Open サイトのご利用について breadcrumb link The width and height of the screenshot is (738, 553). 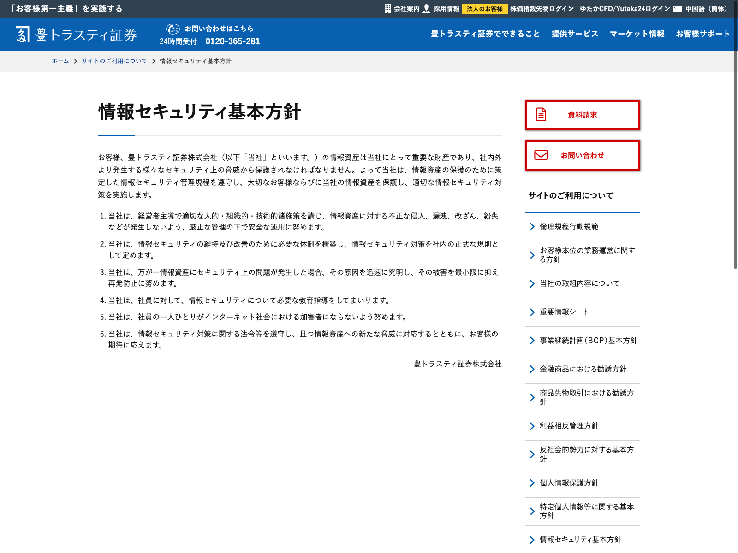(x=114, y=61)
